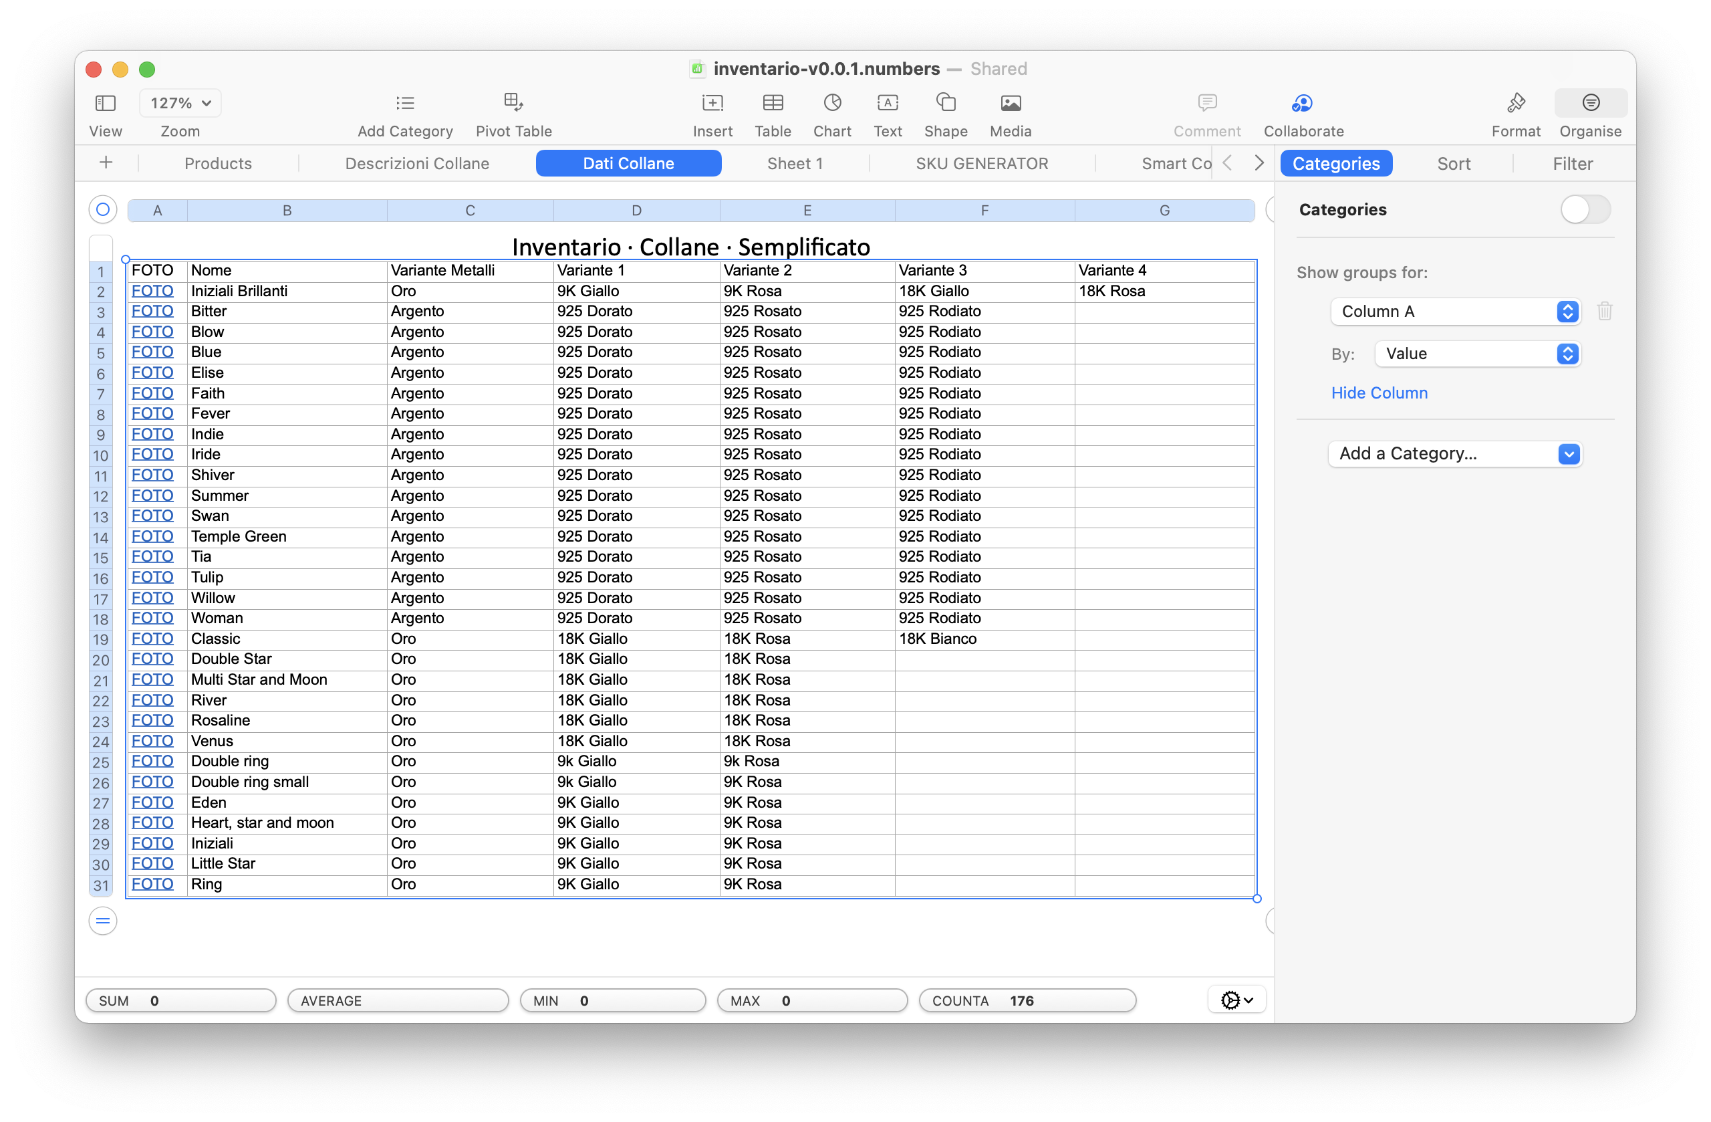Viewport: 1711px width, 1122px height.
Task: Add a new sheet with plus button
Action: click(106, 162)
